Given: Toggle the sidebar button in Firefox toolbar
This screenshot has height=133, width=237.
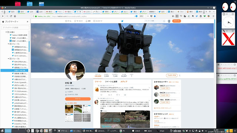Looking at the screenshot, I should pyautogui.click(x=177, y=16).
